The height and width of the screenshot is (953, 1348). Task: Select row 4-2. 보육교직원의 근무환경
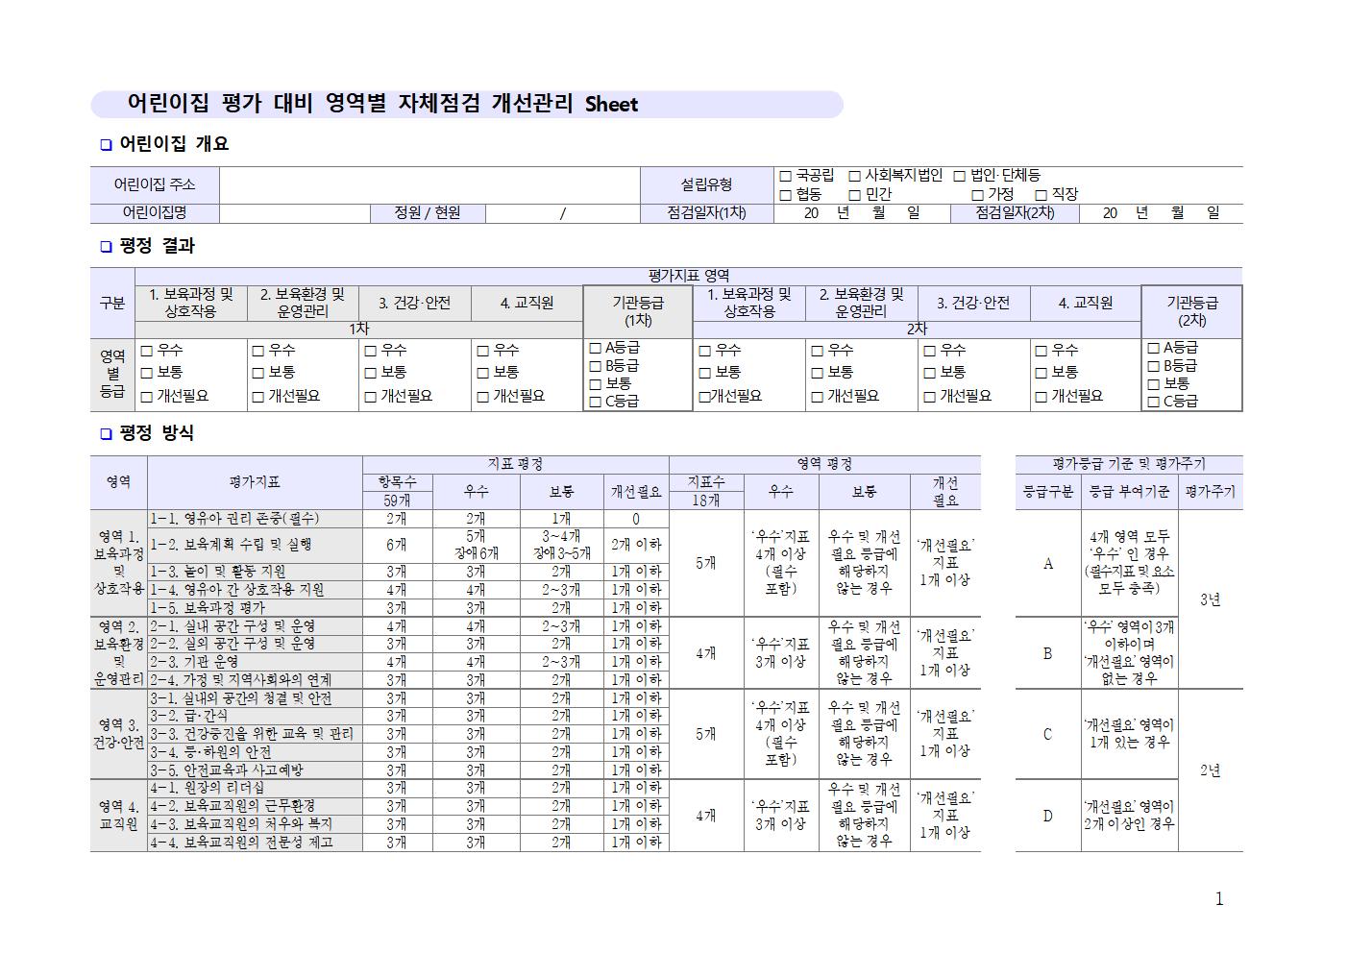(255, 806)
